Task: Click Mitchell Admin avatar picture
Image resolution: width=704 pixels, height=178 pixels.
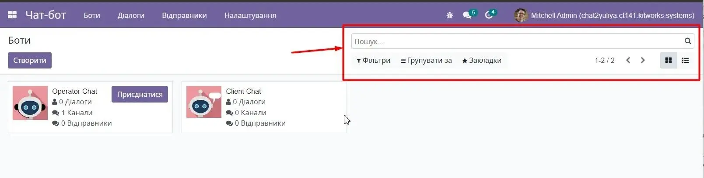Action: click(521, 15)
